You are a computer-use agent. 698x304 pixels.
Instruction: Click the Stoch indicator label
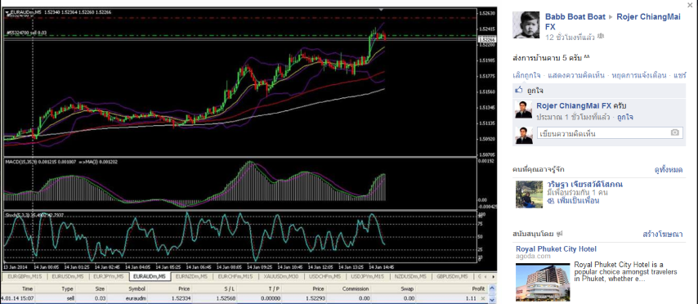[34, 215]
